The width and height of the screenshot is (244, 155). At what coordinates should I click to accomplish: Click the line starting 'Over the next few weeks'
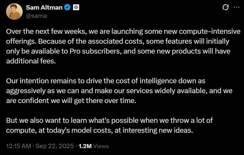123,32
